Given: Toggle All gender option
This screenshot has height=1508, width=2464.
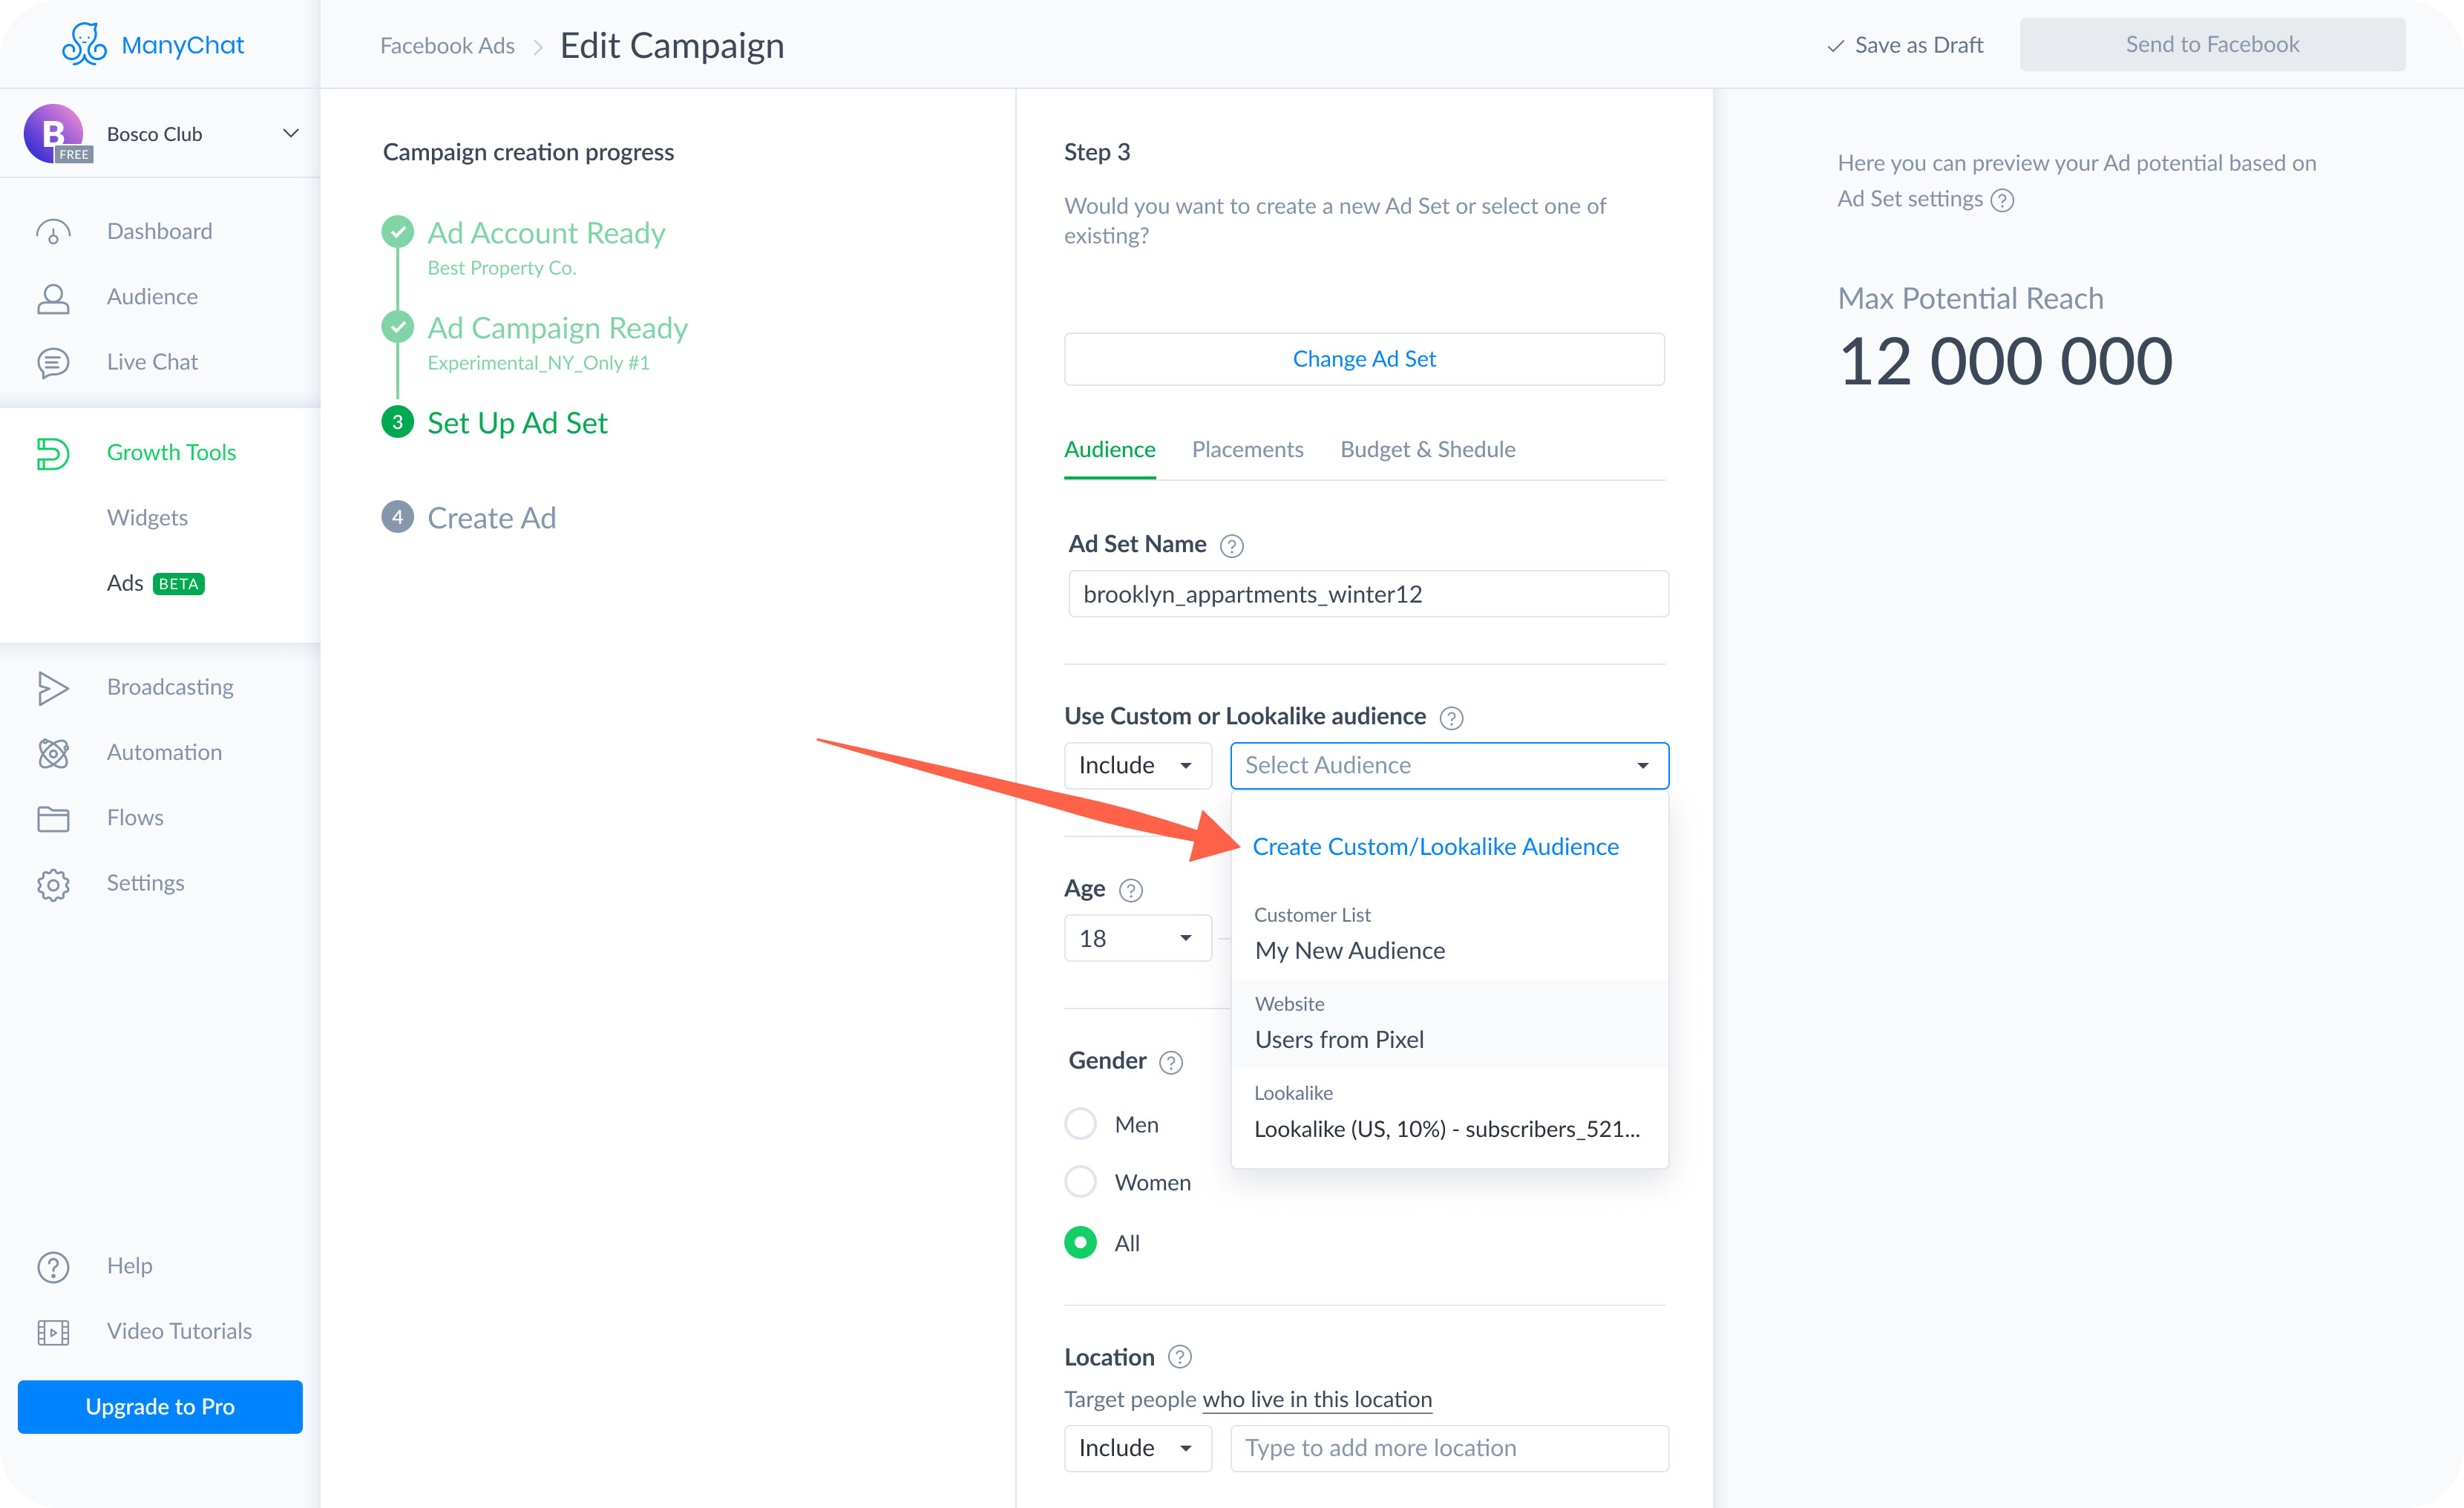Looking at the screenshot, I should coord(1081,1242).
